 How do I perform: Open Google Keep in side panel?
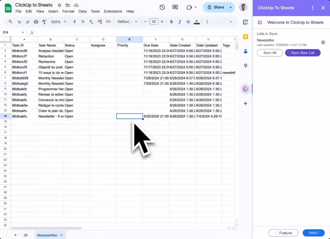click(x=246, y=37)
